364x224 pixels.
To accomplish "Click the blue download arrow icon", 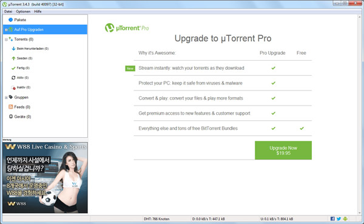I will 13,49.
